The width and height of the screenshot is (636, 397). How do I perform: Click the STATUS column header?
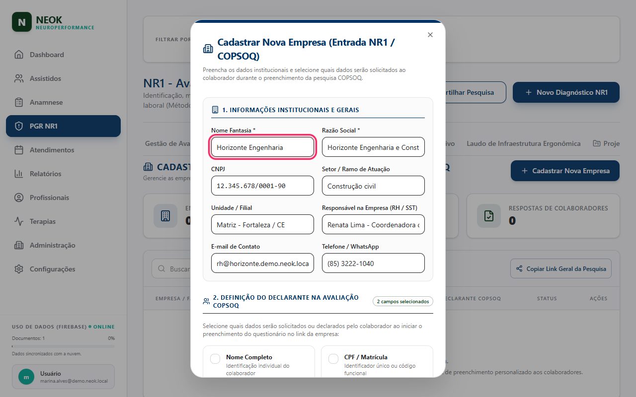547,299
